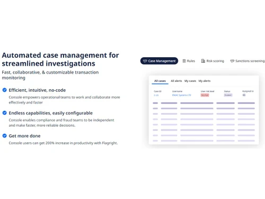
Task: Click the icon inside Case Management pill
Action: (145, 61)
